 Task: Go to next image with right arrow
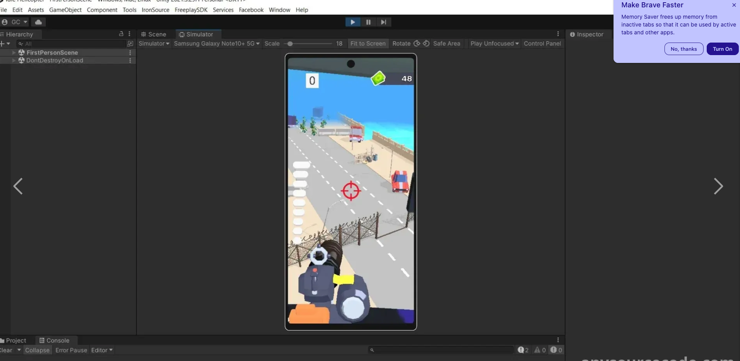pyautogui.click(x=718, y=186)
